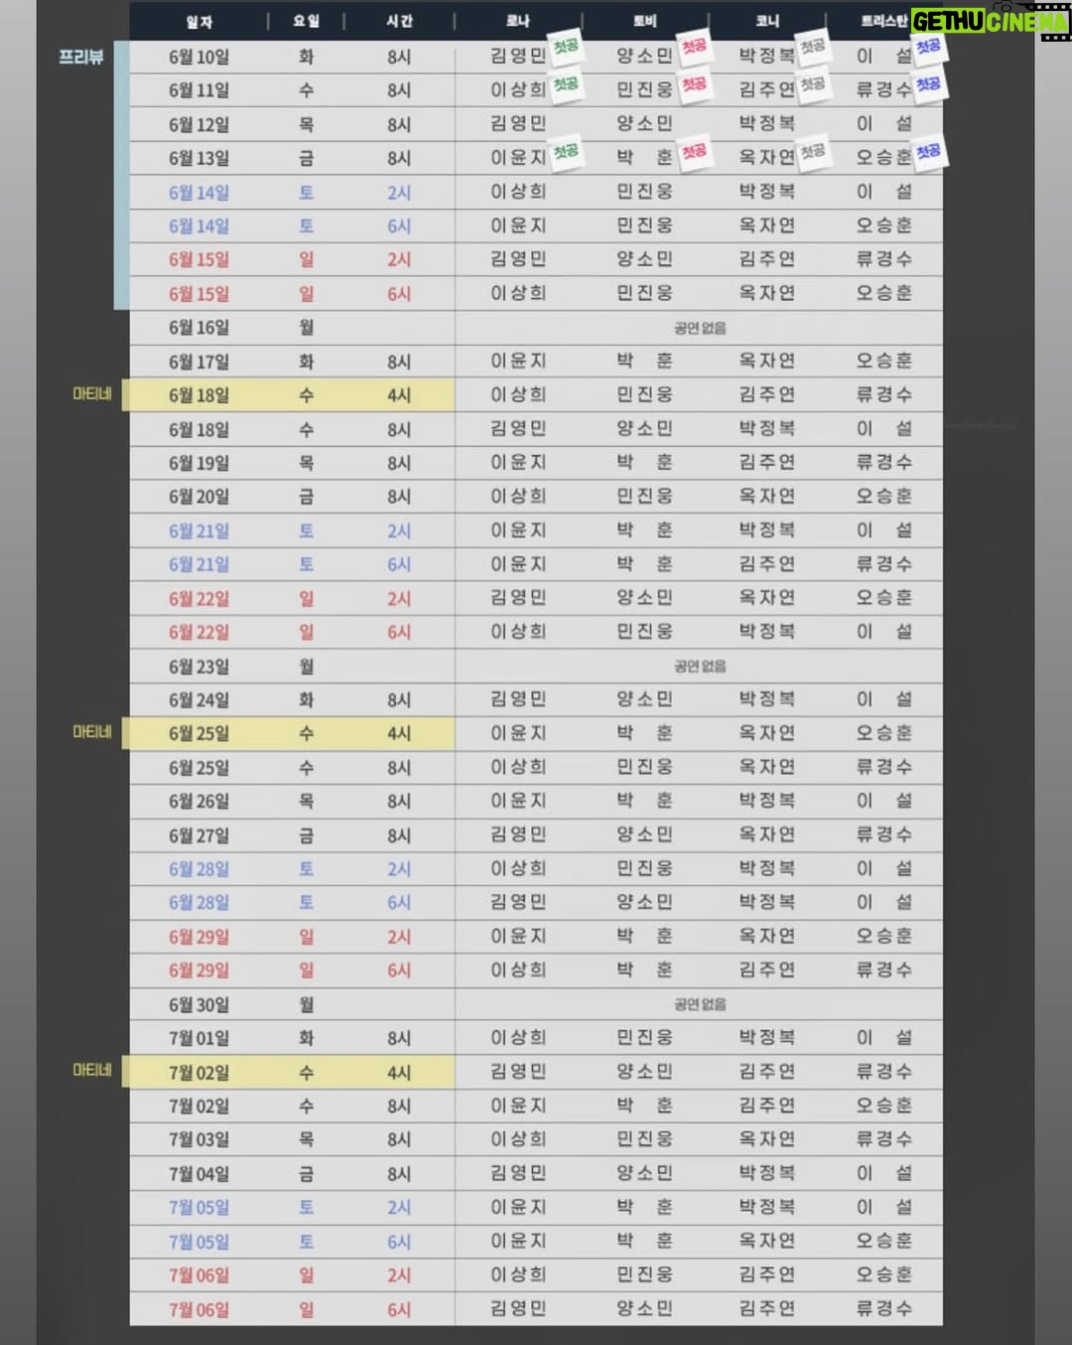Click the 로나 column header
This screenshot has width=1072, height=1345.
click(518, 21)
